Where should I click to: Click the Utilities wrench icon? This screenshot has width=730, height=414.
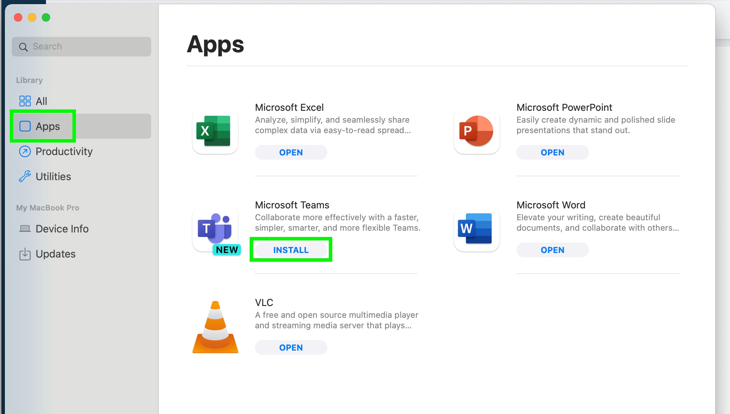click(x=25, y=176)
